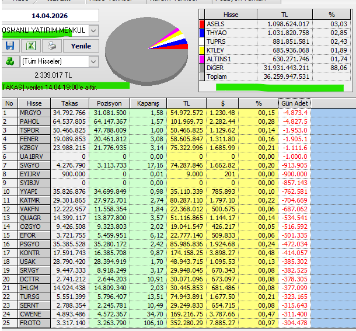
Task: Sort by the Kapanış column header
Action: [148, 103]
